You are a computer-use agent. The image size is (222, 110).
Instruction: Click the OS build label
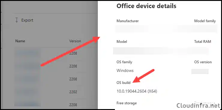(124, 83)
